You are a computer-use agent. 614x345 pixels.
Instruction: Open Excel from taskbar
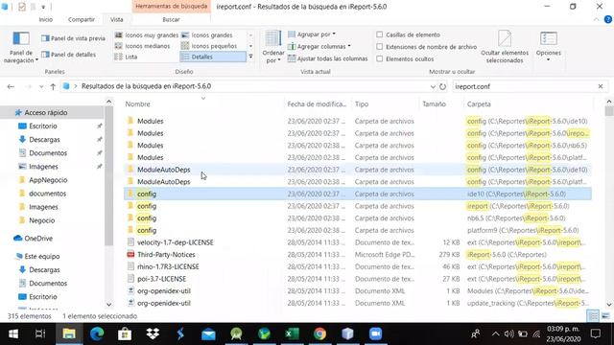[x=292, y=333]
